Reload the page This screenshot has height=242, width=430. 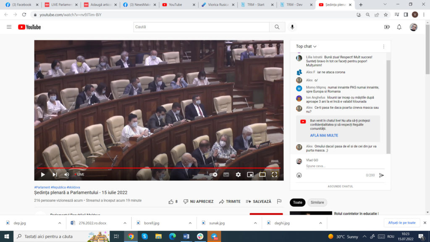tap(24, 15)
